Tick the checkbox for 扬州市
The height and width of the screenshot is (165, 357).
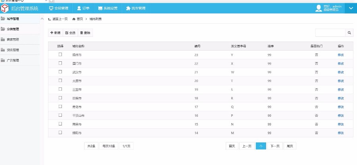60,55
